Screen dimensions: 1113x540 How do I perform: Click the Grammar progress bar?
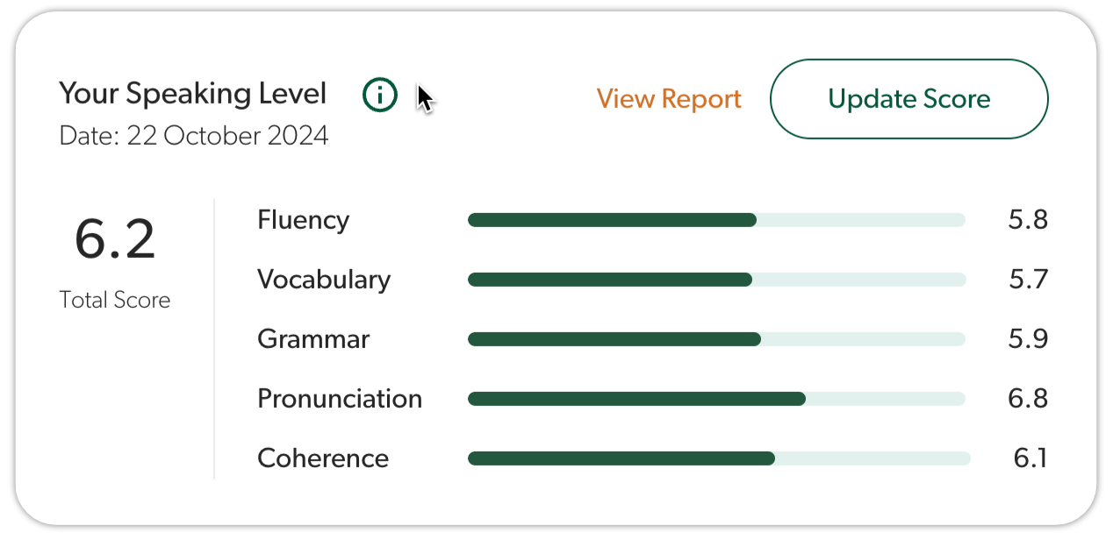pyautogui.click(x=716, y=339)
